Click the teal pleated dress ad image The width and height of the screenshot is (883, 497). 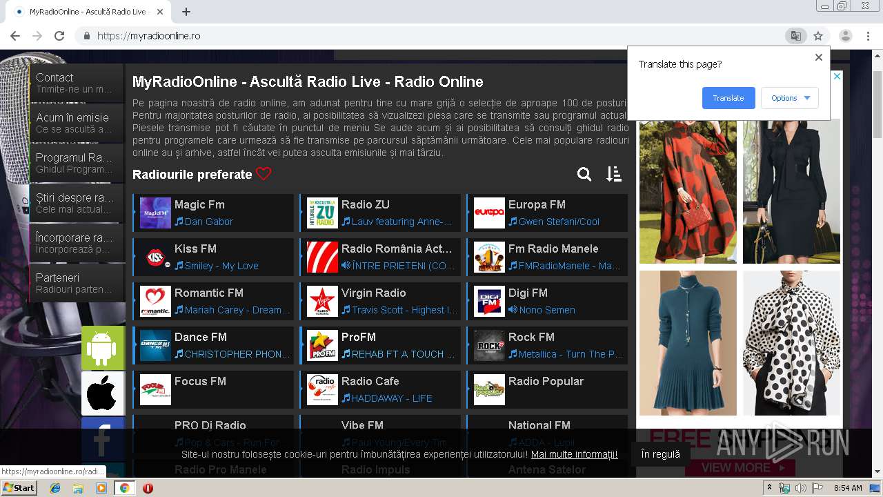click(x=688, y=343)
